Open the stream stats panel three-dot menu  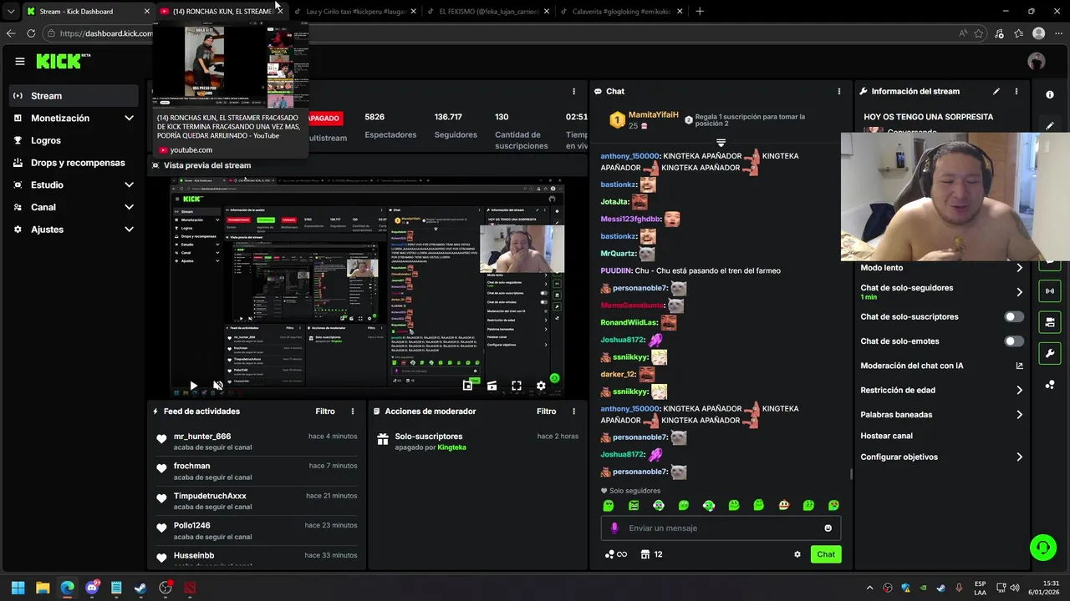click(x=573, y=91)
